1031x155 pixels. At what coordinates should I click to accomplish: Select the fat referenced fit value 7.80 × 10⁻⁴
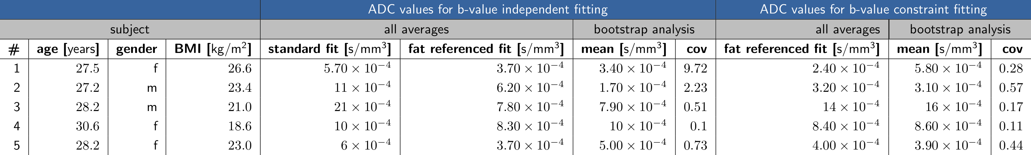530,107
